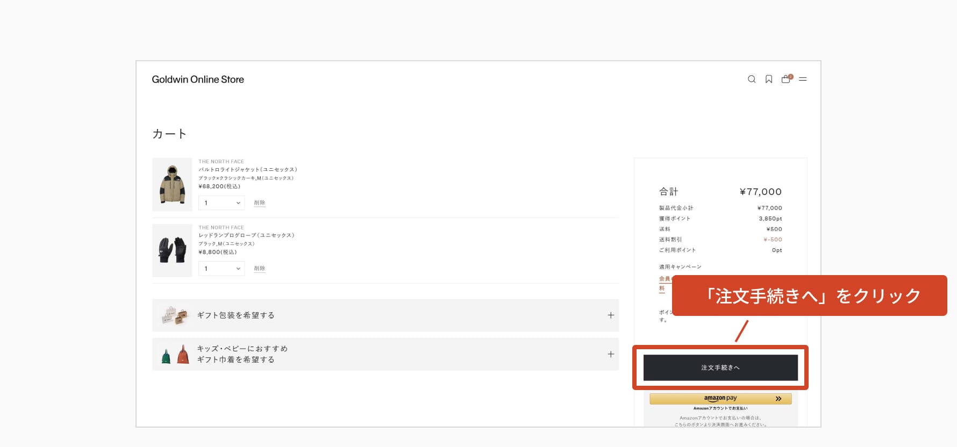
Task: Delete the jacket item with 削除
Action: (260, 203)
